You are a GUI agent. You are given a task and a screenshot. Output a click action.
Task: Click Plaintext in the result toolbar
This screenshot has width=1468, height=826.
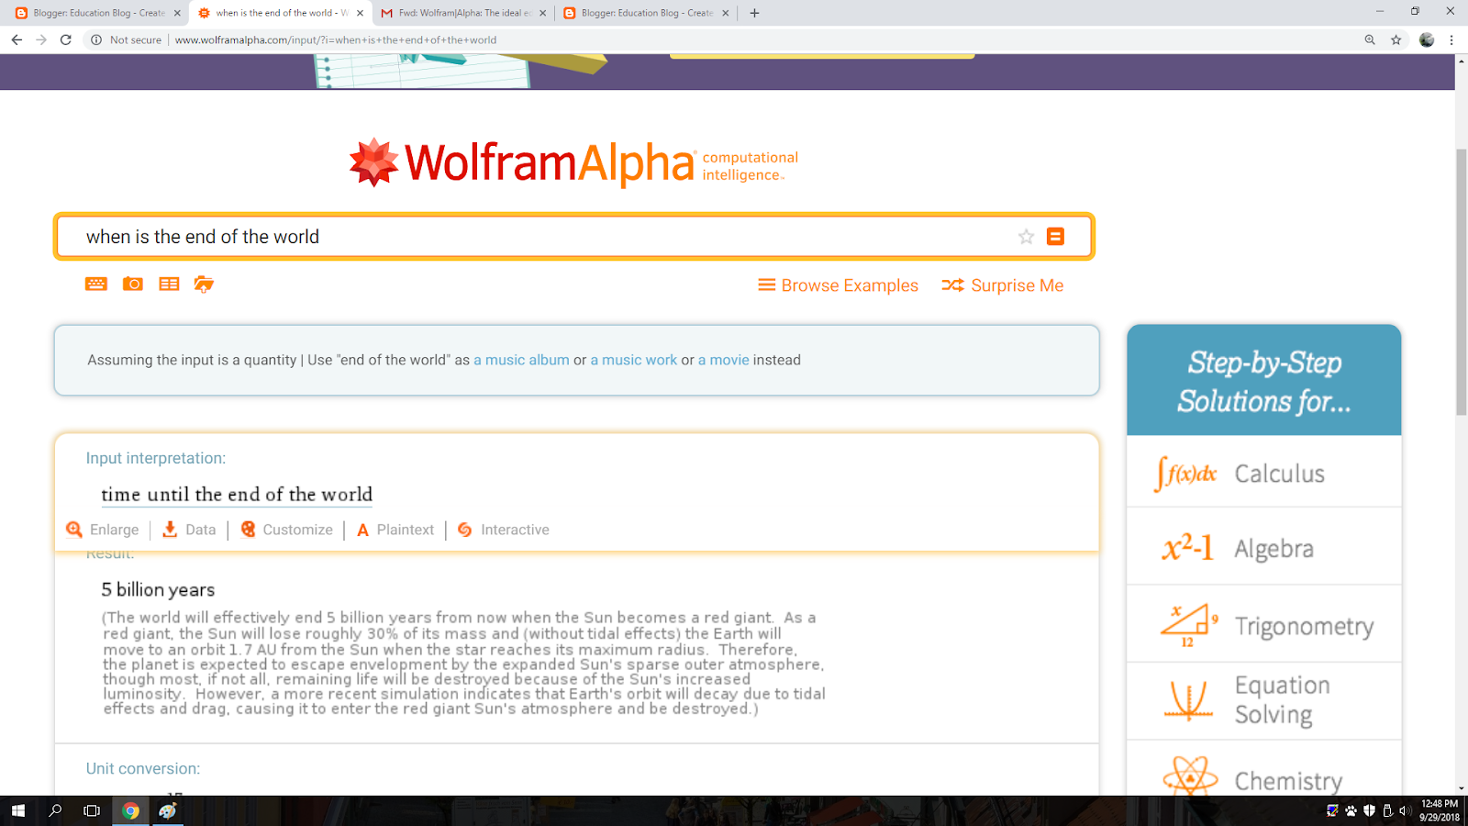click(x=395, y=530)
